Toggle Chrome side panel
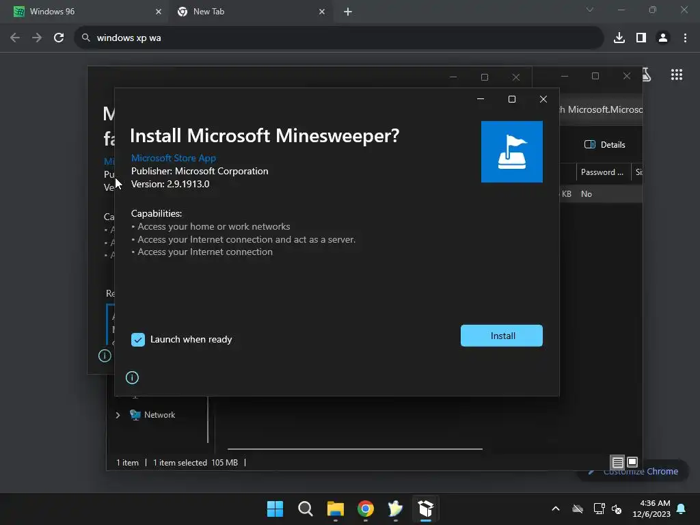This screenshot has width=700, height=525. click(641, 38)
